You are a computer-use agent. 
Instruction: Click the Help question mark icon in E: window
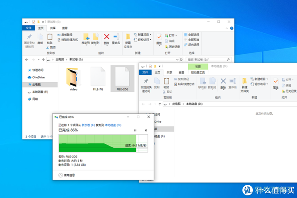click(x=231, y=28)
